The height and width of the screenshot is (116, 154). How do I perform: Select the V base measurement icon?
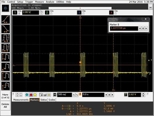tap(5, 67)
